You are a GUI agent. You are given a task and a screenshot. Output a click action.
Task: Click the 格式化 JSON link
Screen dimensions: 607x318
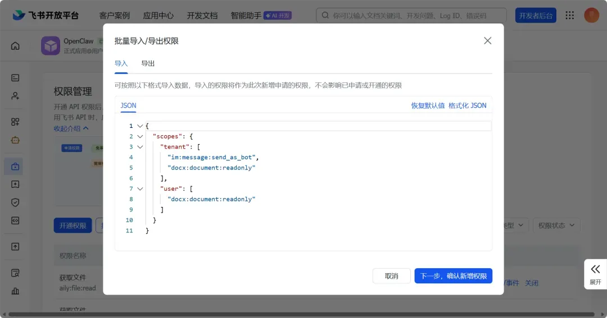pos(467,105)
